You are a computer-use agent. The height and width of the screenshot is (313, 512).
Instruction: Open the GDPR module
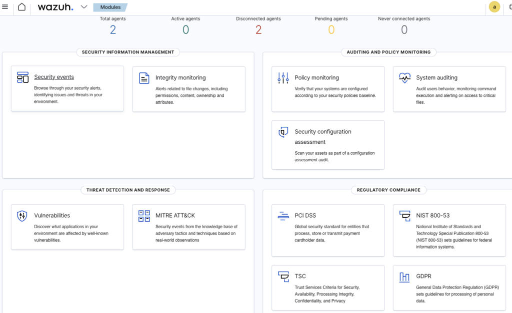(x=423, y=276)
